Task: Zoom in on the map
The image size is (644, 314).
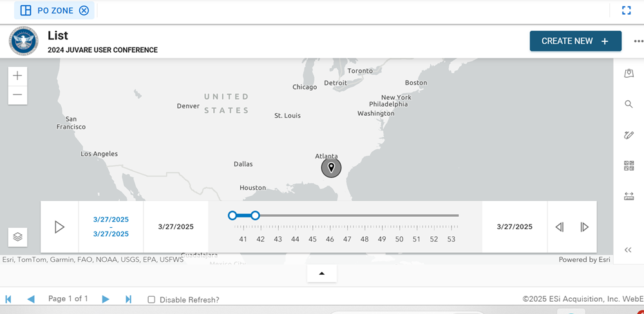Action: pos(17,75)
